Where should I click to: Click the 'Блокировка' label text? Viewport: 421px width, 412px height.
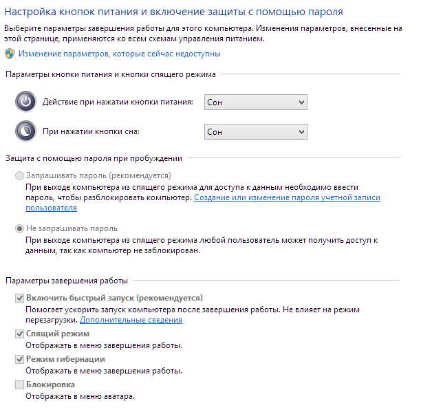pyautogui.click(x=50, y=385)
